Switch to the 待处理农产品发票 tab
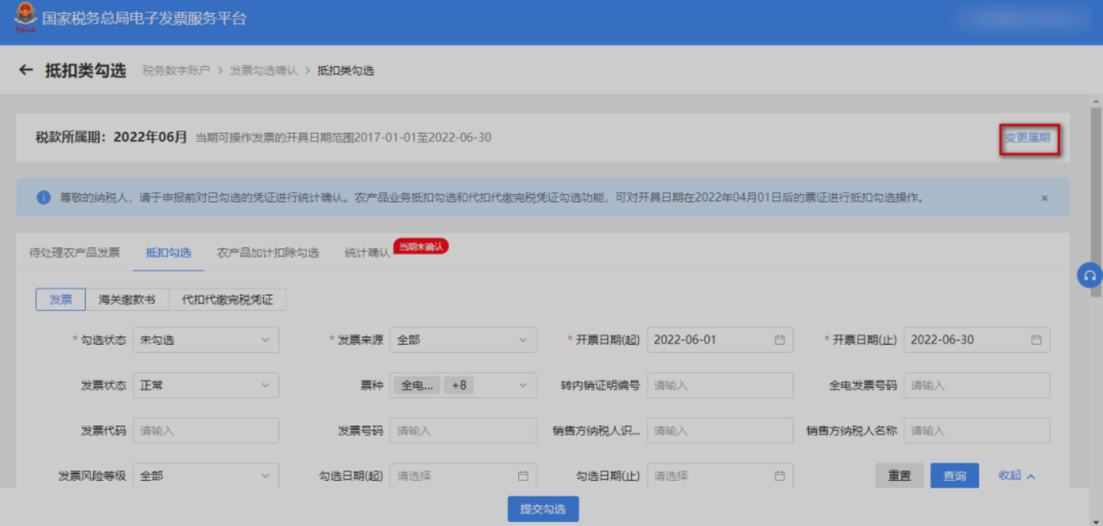This screenshot has height=526, width=1103. tap(74, 252)
